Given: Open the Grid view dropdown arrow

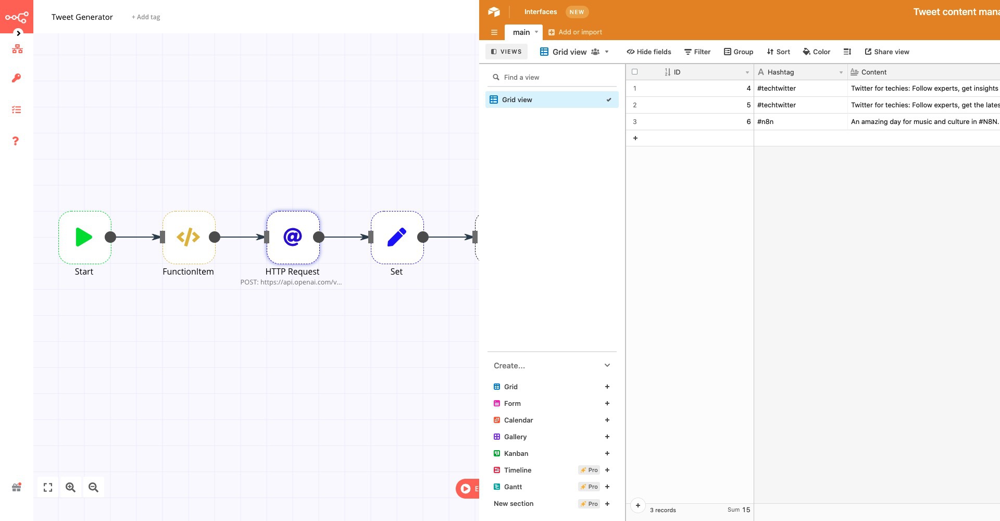Looking at the screenshot, I should [607, 52].
